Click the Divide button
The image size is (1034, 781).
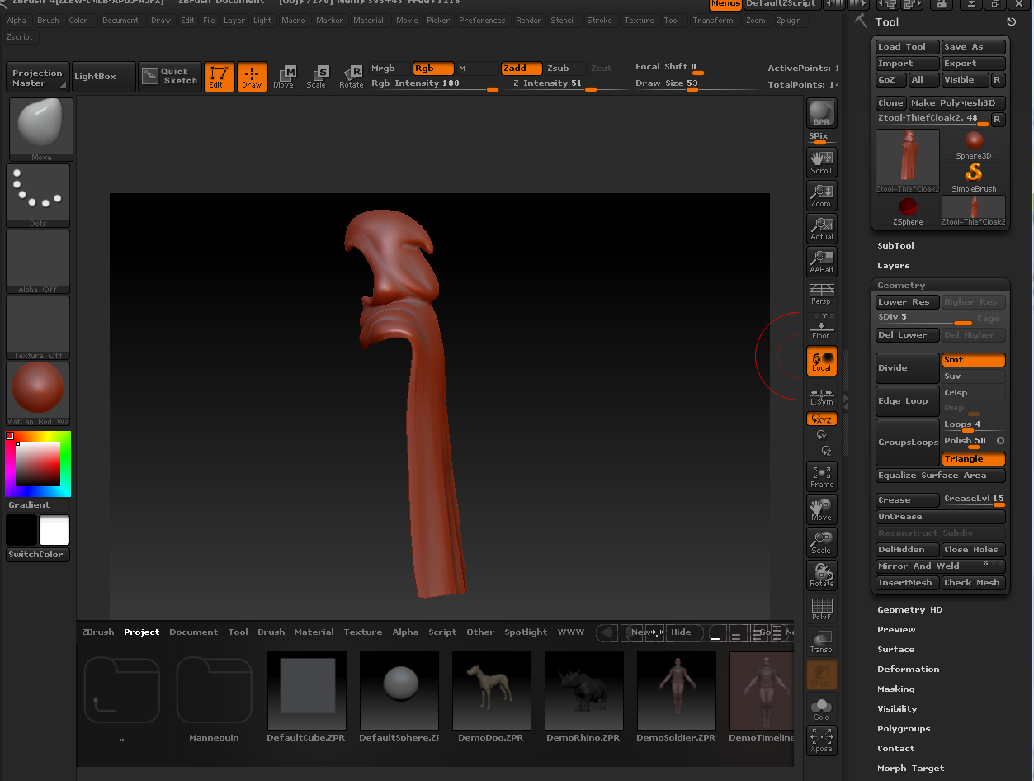[x=908, y=368]
